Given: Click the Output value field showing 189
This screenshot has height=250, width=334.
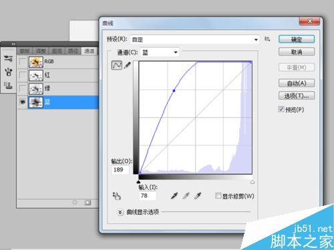Looking at the screenshot, I should [x=120, y=170].
